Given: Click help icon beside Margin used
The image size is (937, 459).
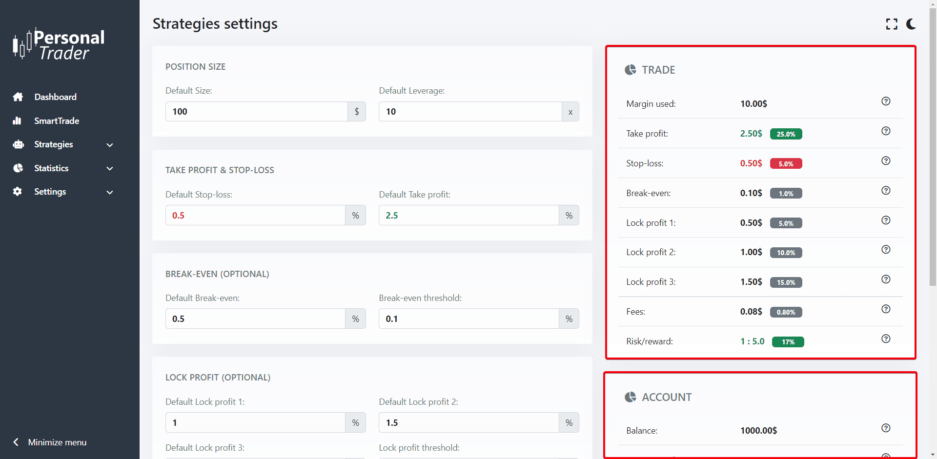Looking at the screenshot, I should click(x=886, y=101).
